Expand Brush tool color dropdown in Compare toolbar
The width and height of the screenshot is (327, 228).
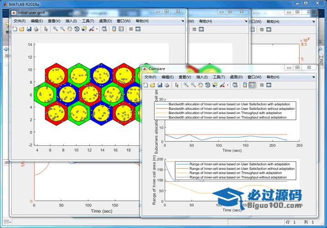[x=227, y=85]
